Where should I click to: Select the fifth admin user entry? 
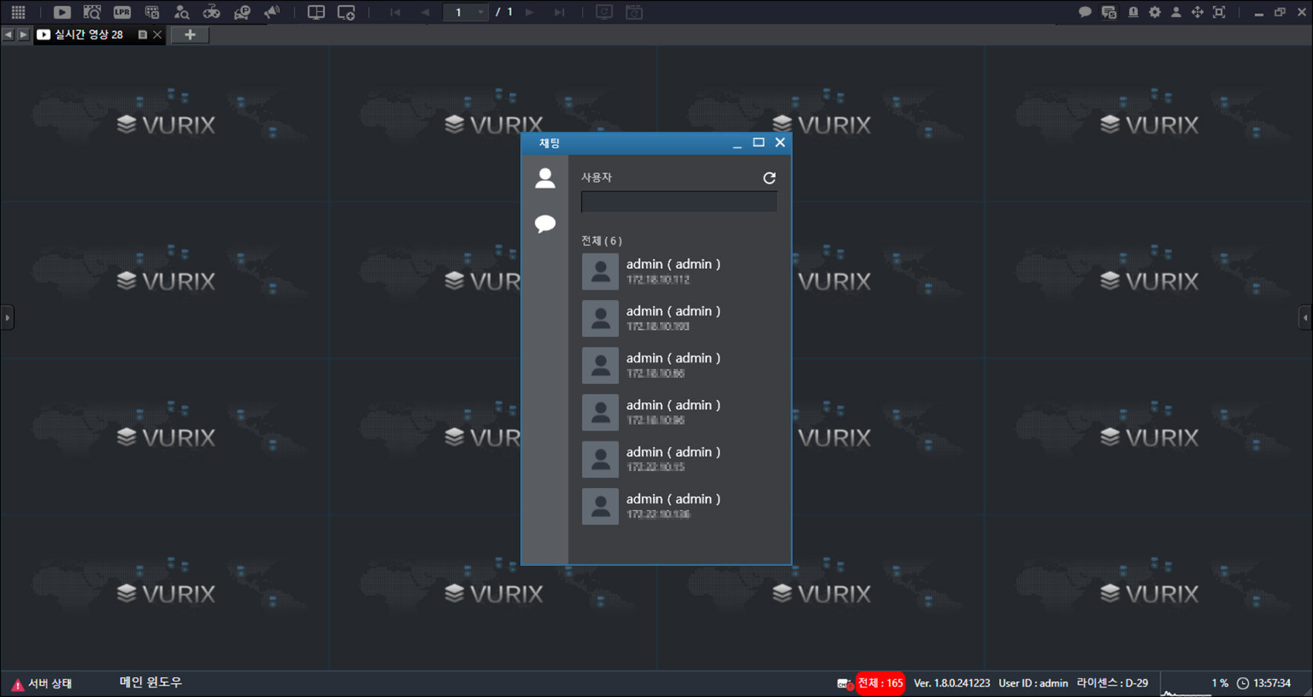[679, 459]
